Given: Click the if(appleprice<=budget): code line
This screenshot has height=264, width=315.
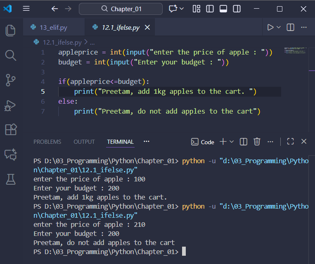Looking at the screenshot, I should [x=104, y=82].
